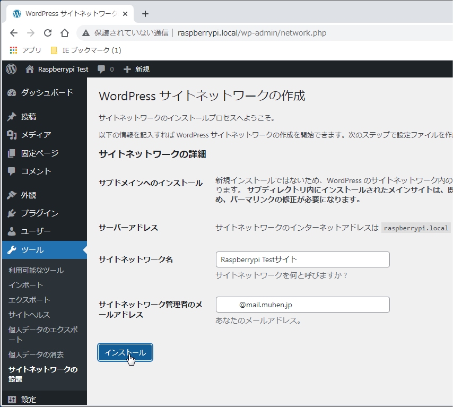Image resolution: width=453 pixels, height=407 pixels.
Task: Focus the network admin email address field
Action: click(302, 305)
